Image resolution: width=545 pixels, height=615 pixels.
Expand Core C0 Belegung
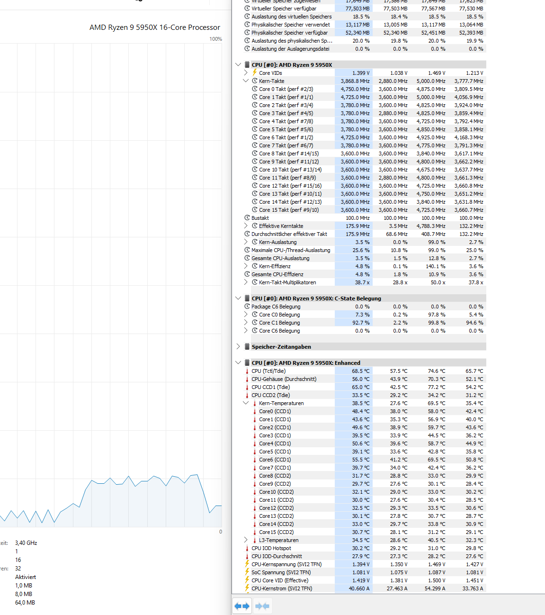click(x=245, y=315)
